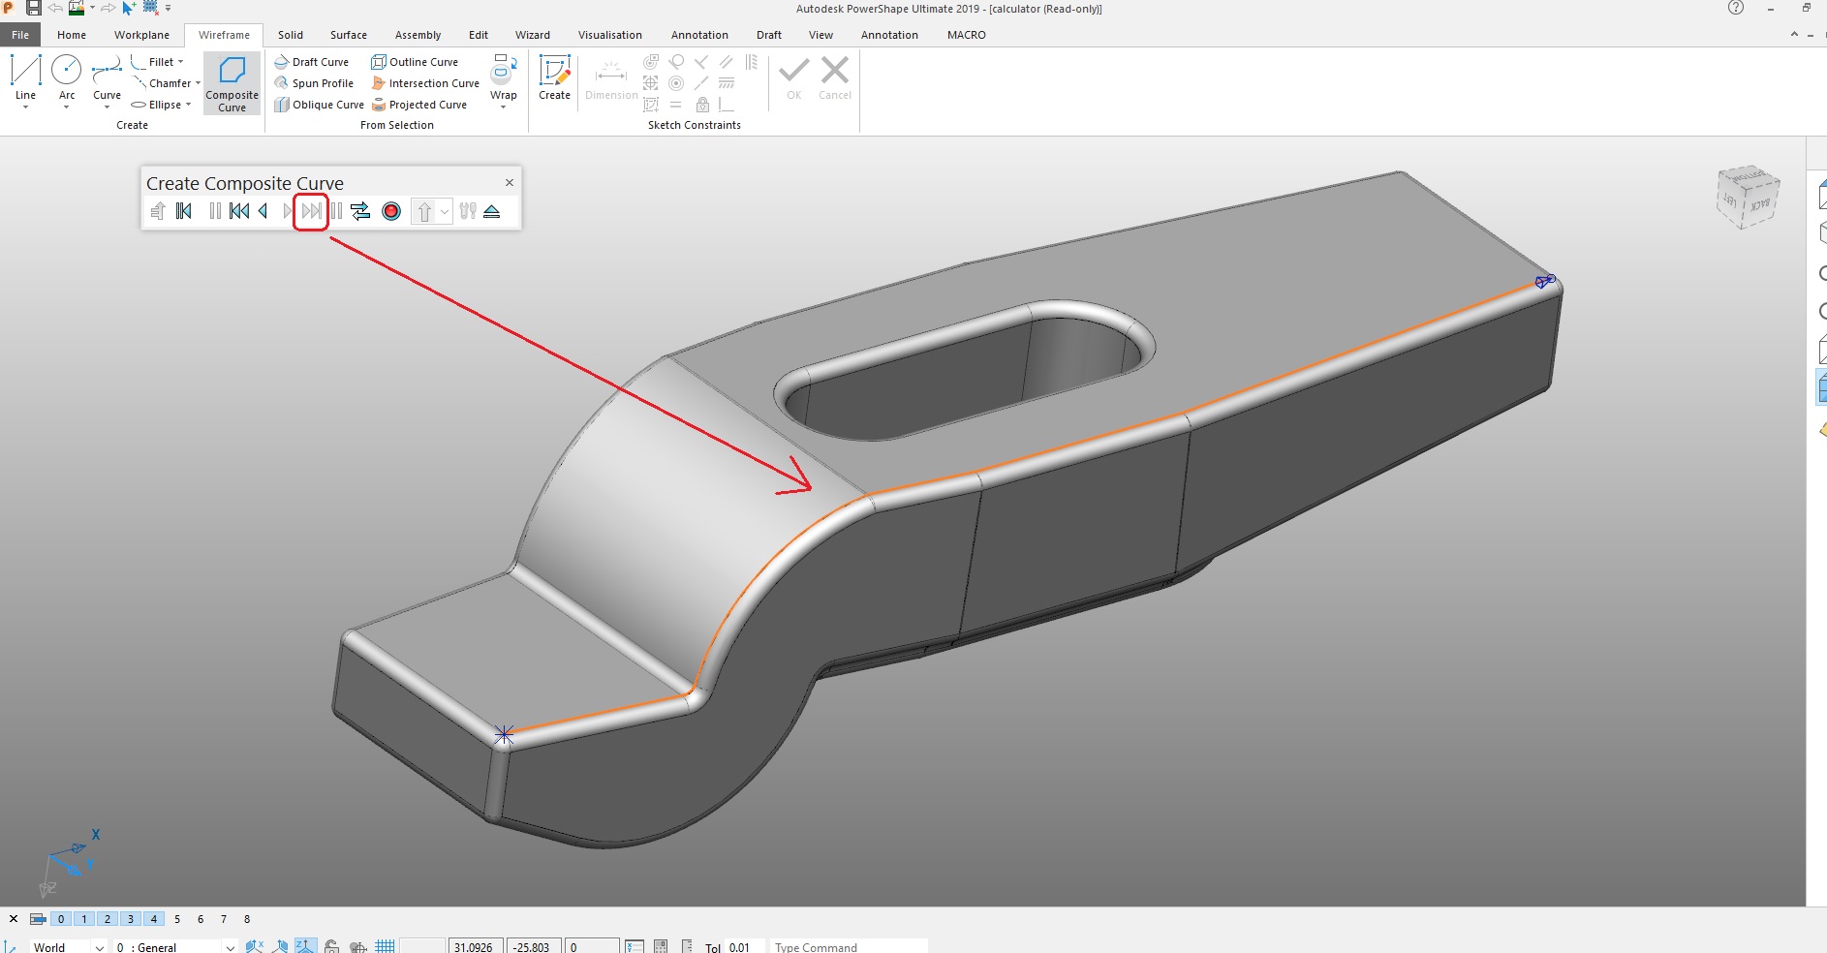1827x953 pixels.
Task: Click the record button in Create Composite Curve toolbar
Action: point(390,211)
